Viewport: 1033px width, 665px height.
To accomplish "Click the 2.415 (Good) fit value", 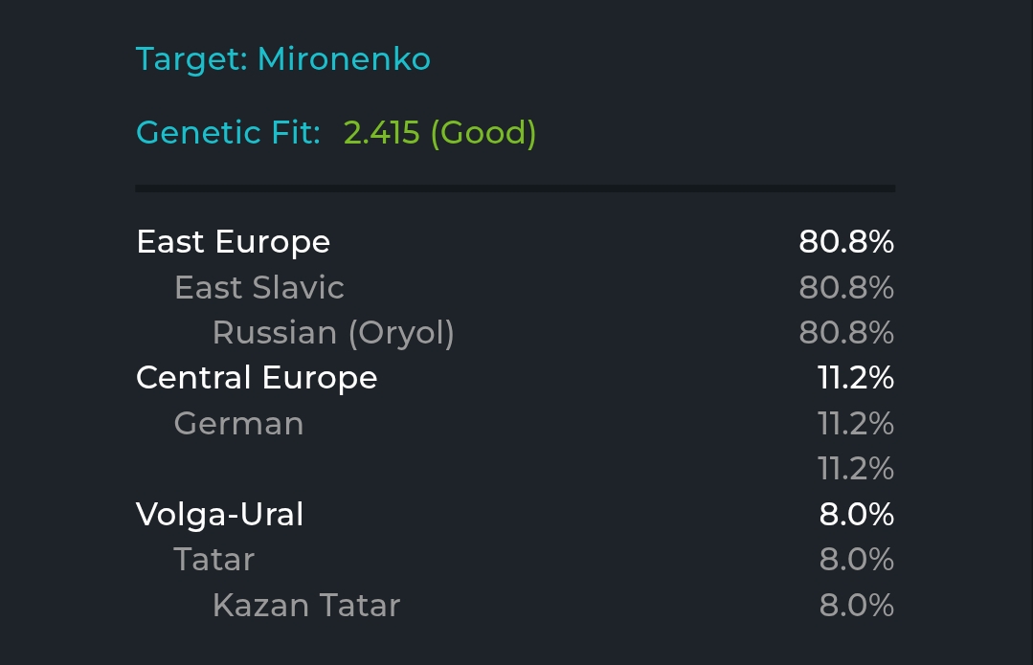I will pos(440,133).
